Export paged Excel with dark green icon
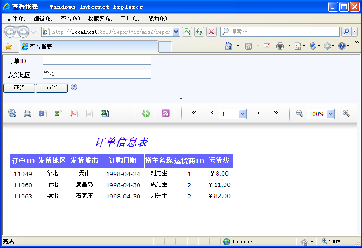This screenshot has width=362, height=248. (105, 113)
